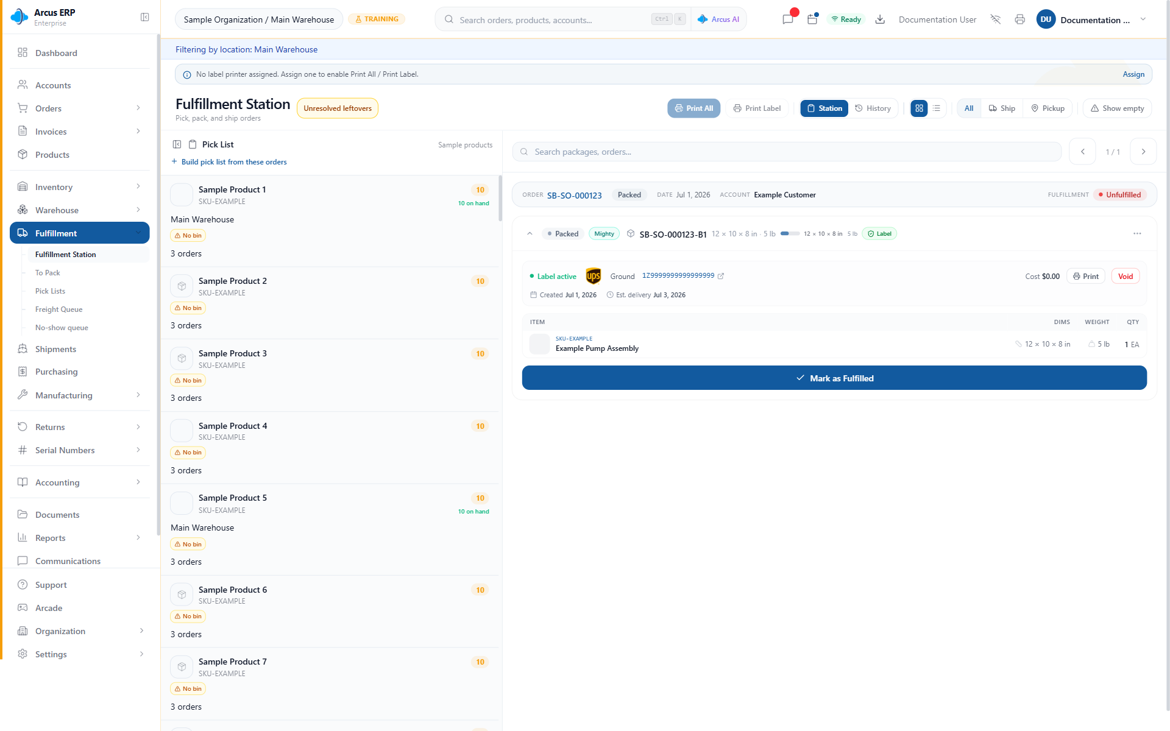This screenshot has height=731, width=1170.
Task: Open the package three-dot more menu
Action: [1137, 234]
